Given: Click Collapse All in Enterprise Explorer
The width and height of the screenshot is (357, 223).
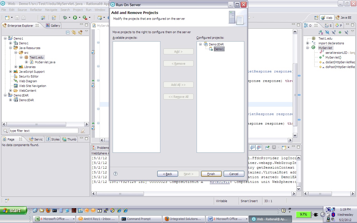Looking at the screenshot, I should coord(68,32).
